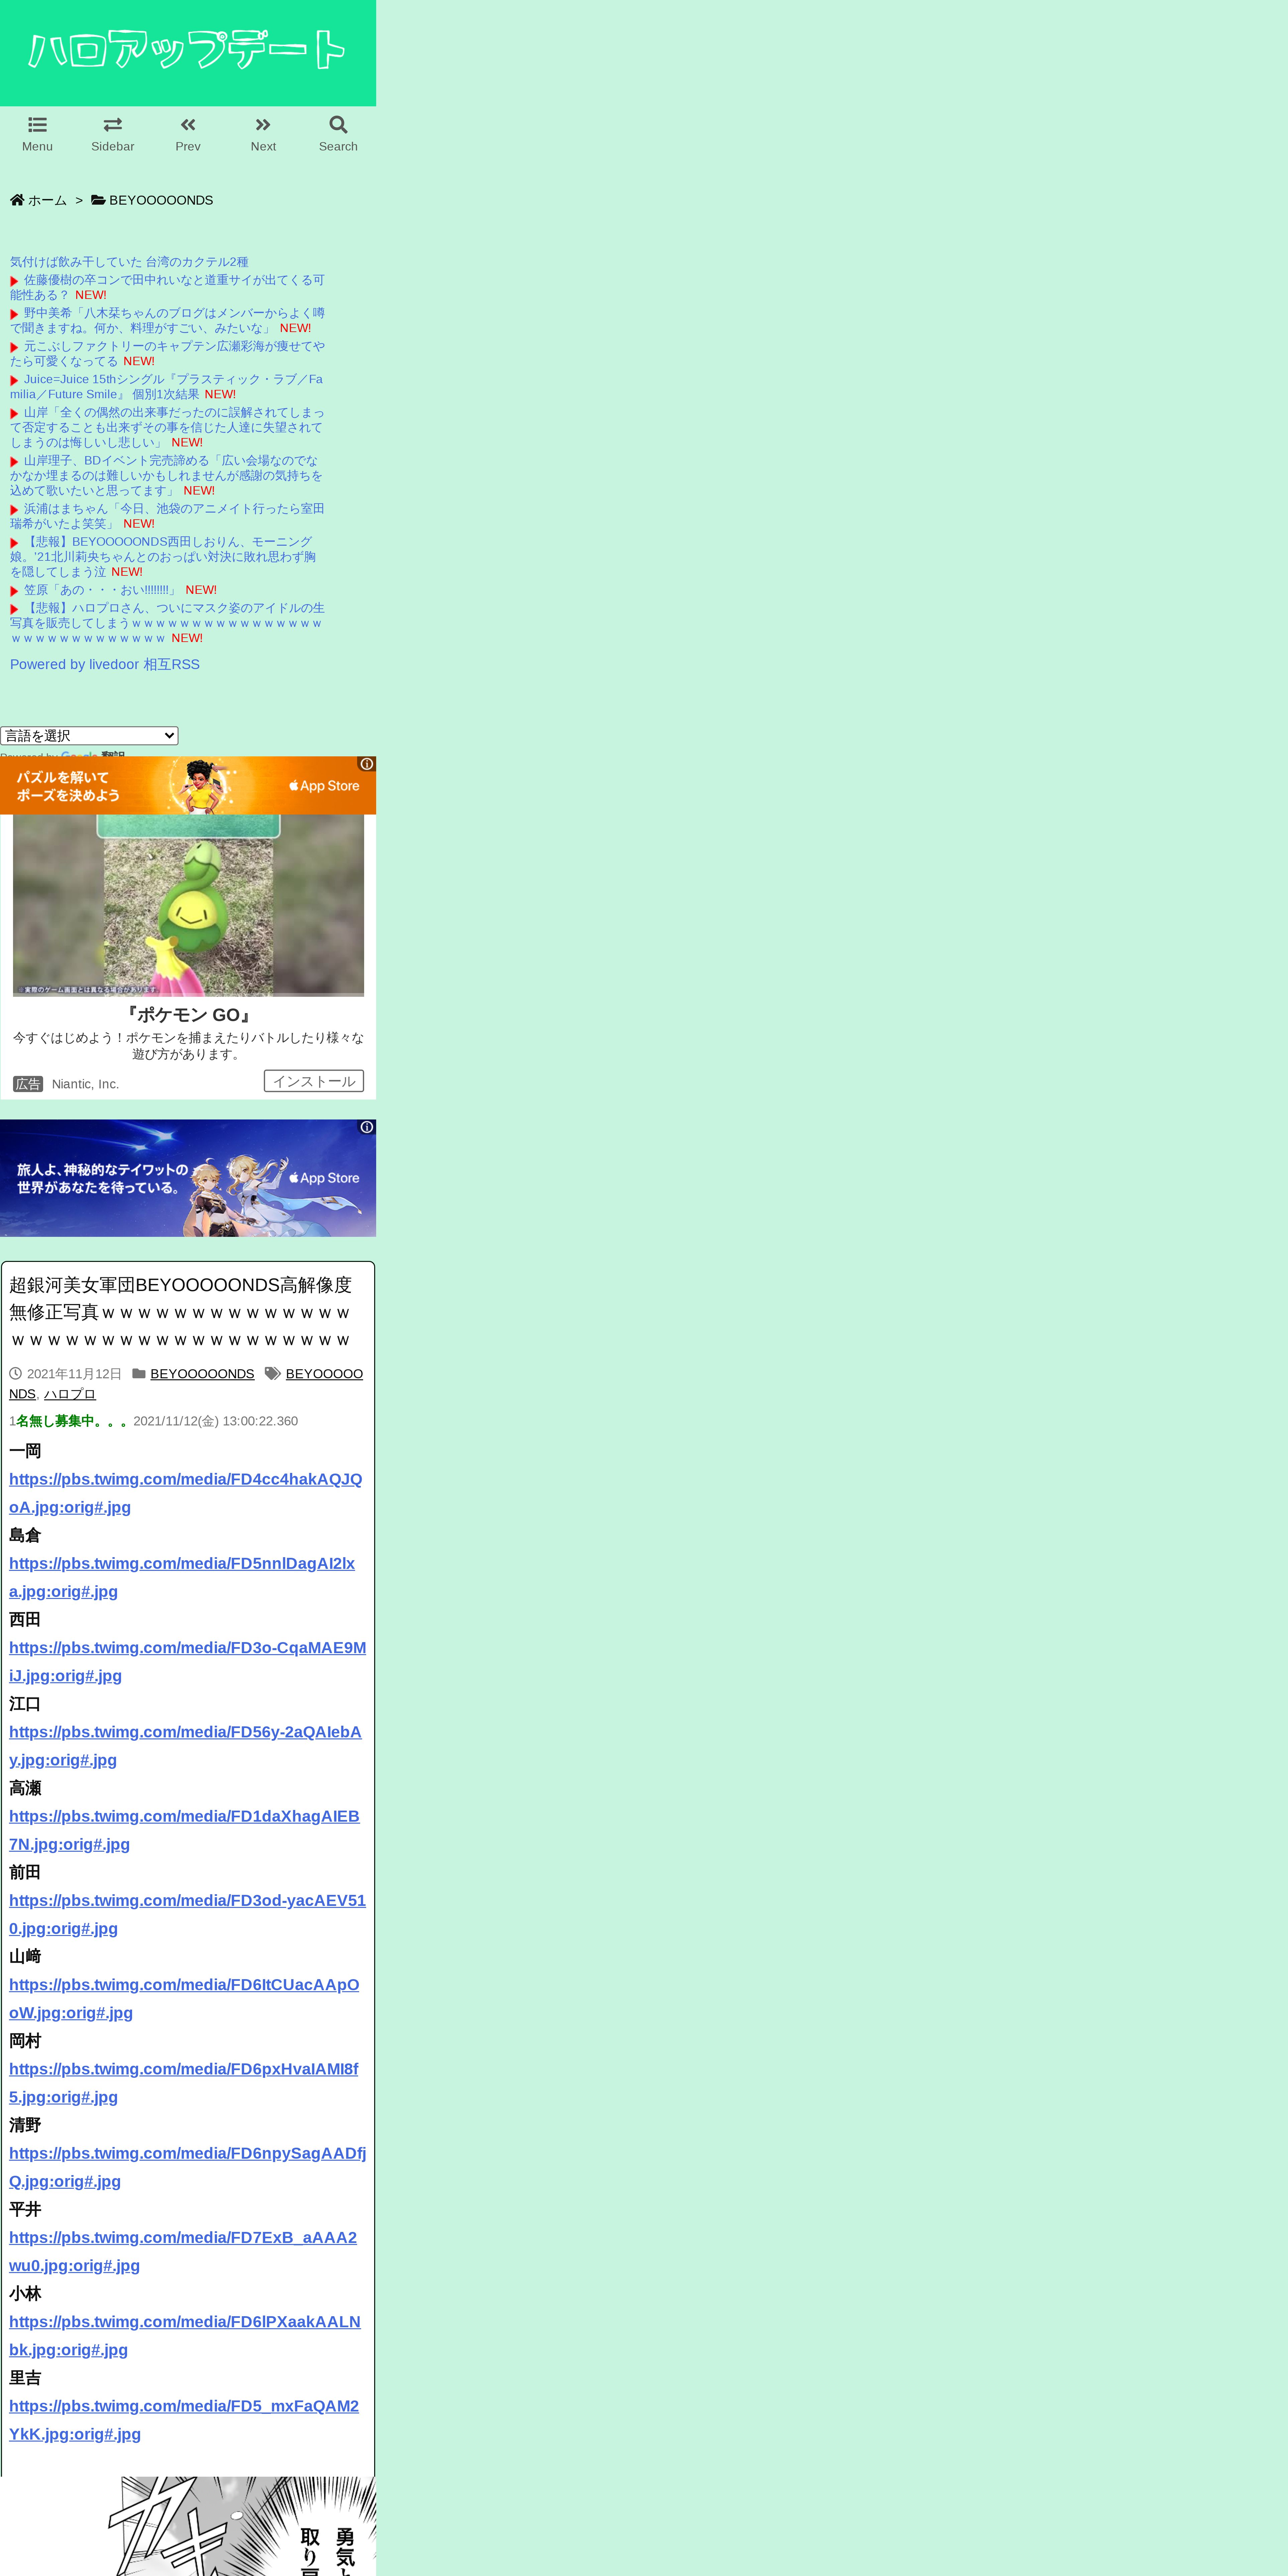The image size is (1288, 2576).
Task: Click the home icon in breadcrumb
Action: 17,200
